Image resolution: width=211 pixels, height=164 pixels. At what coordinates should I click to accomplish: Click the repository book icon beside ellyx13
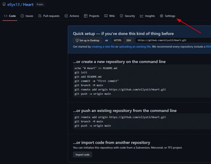4,4
